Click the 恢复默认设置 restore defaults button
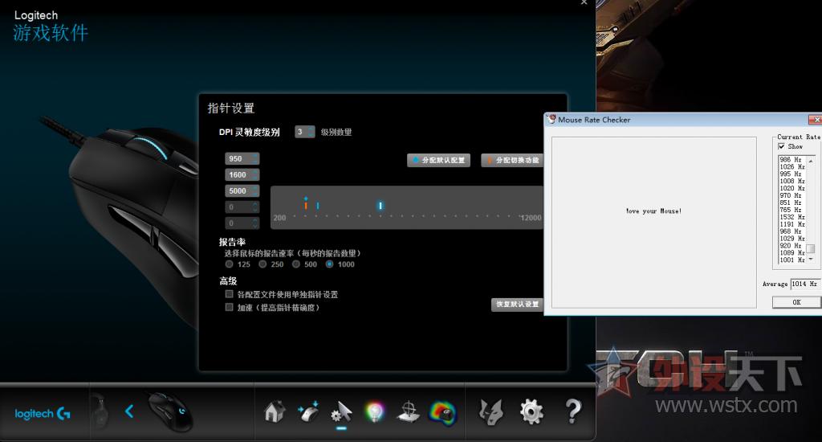 (517, 305)
